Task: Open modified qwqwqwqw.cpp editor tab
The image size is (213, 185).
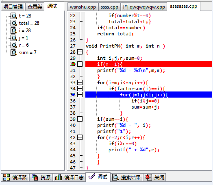Action: point(144,7)
